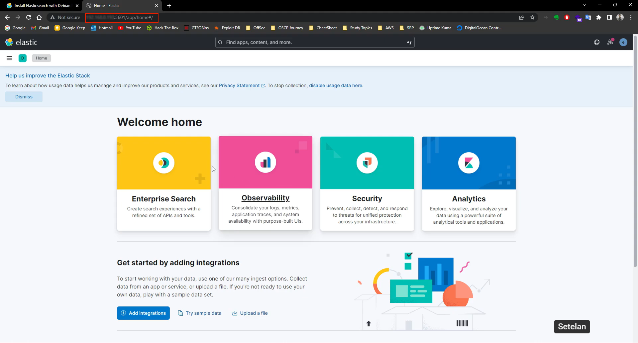This screenshot has width=638, height=343.
Task: Open the uBlock Origin extension icon
Action: tap(567, 18)
